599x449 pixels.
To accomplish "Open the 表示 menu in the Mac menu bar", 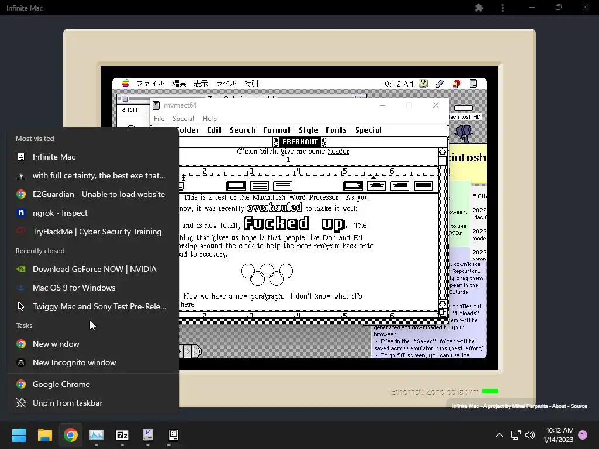I will [x=201, y=83].
